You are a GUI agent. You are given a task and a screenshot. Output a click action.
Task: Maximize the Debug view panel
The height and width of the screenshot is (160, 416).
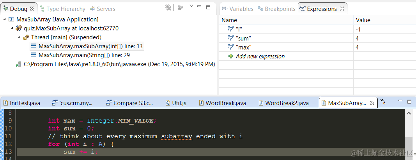click(208, 7)
